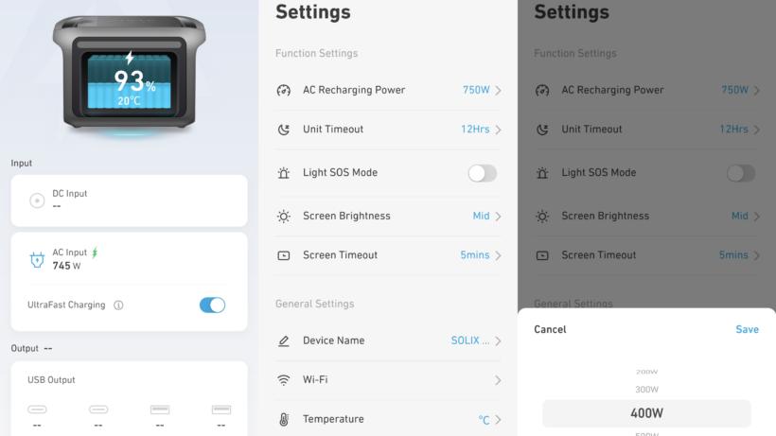Tap Save in the power picker
The image size is (776, 436).
point(747,329)
